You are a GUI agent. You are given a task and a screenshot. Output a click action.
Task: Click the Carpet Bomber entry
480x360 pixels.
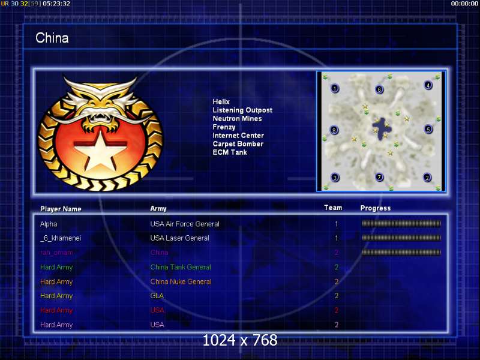pyautogui.click(x=238, y=144)
